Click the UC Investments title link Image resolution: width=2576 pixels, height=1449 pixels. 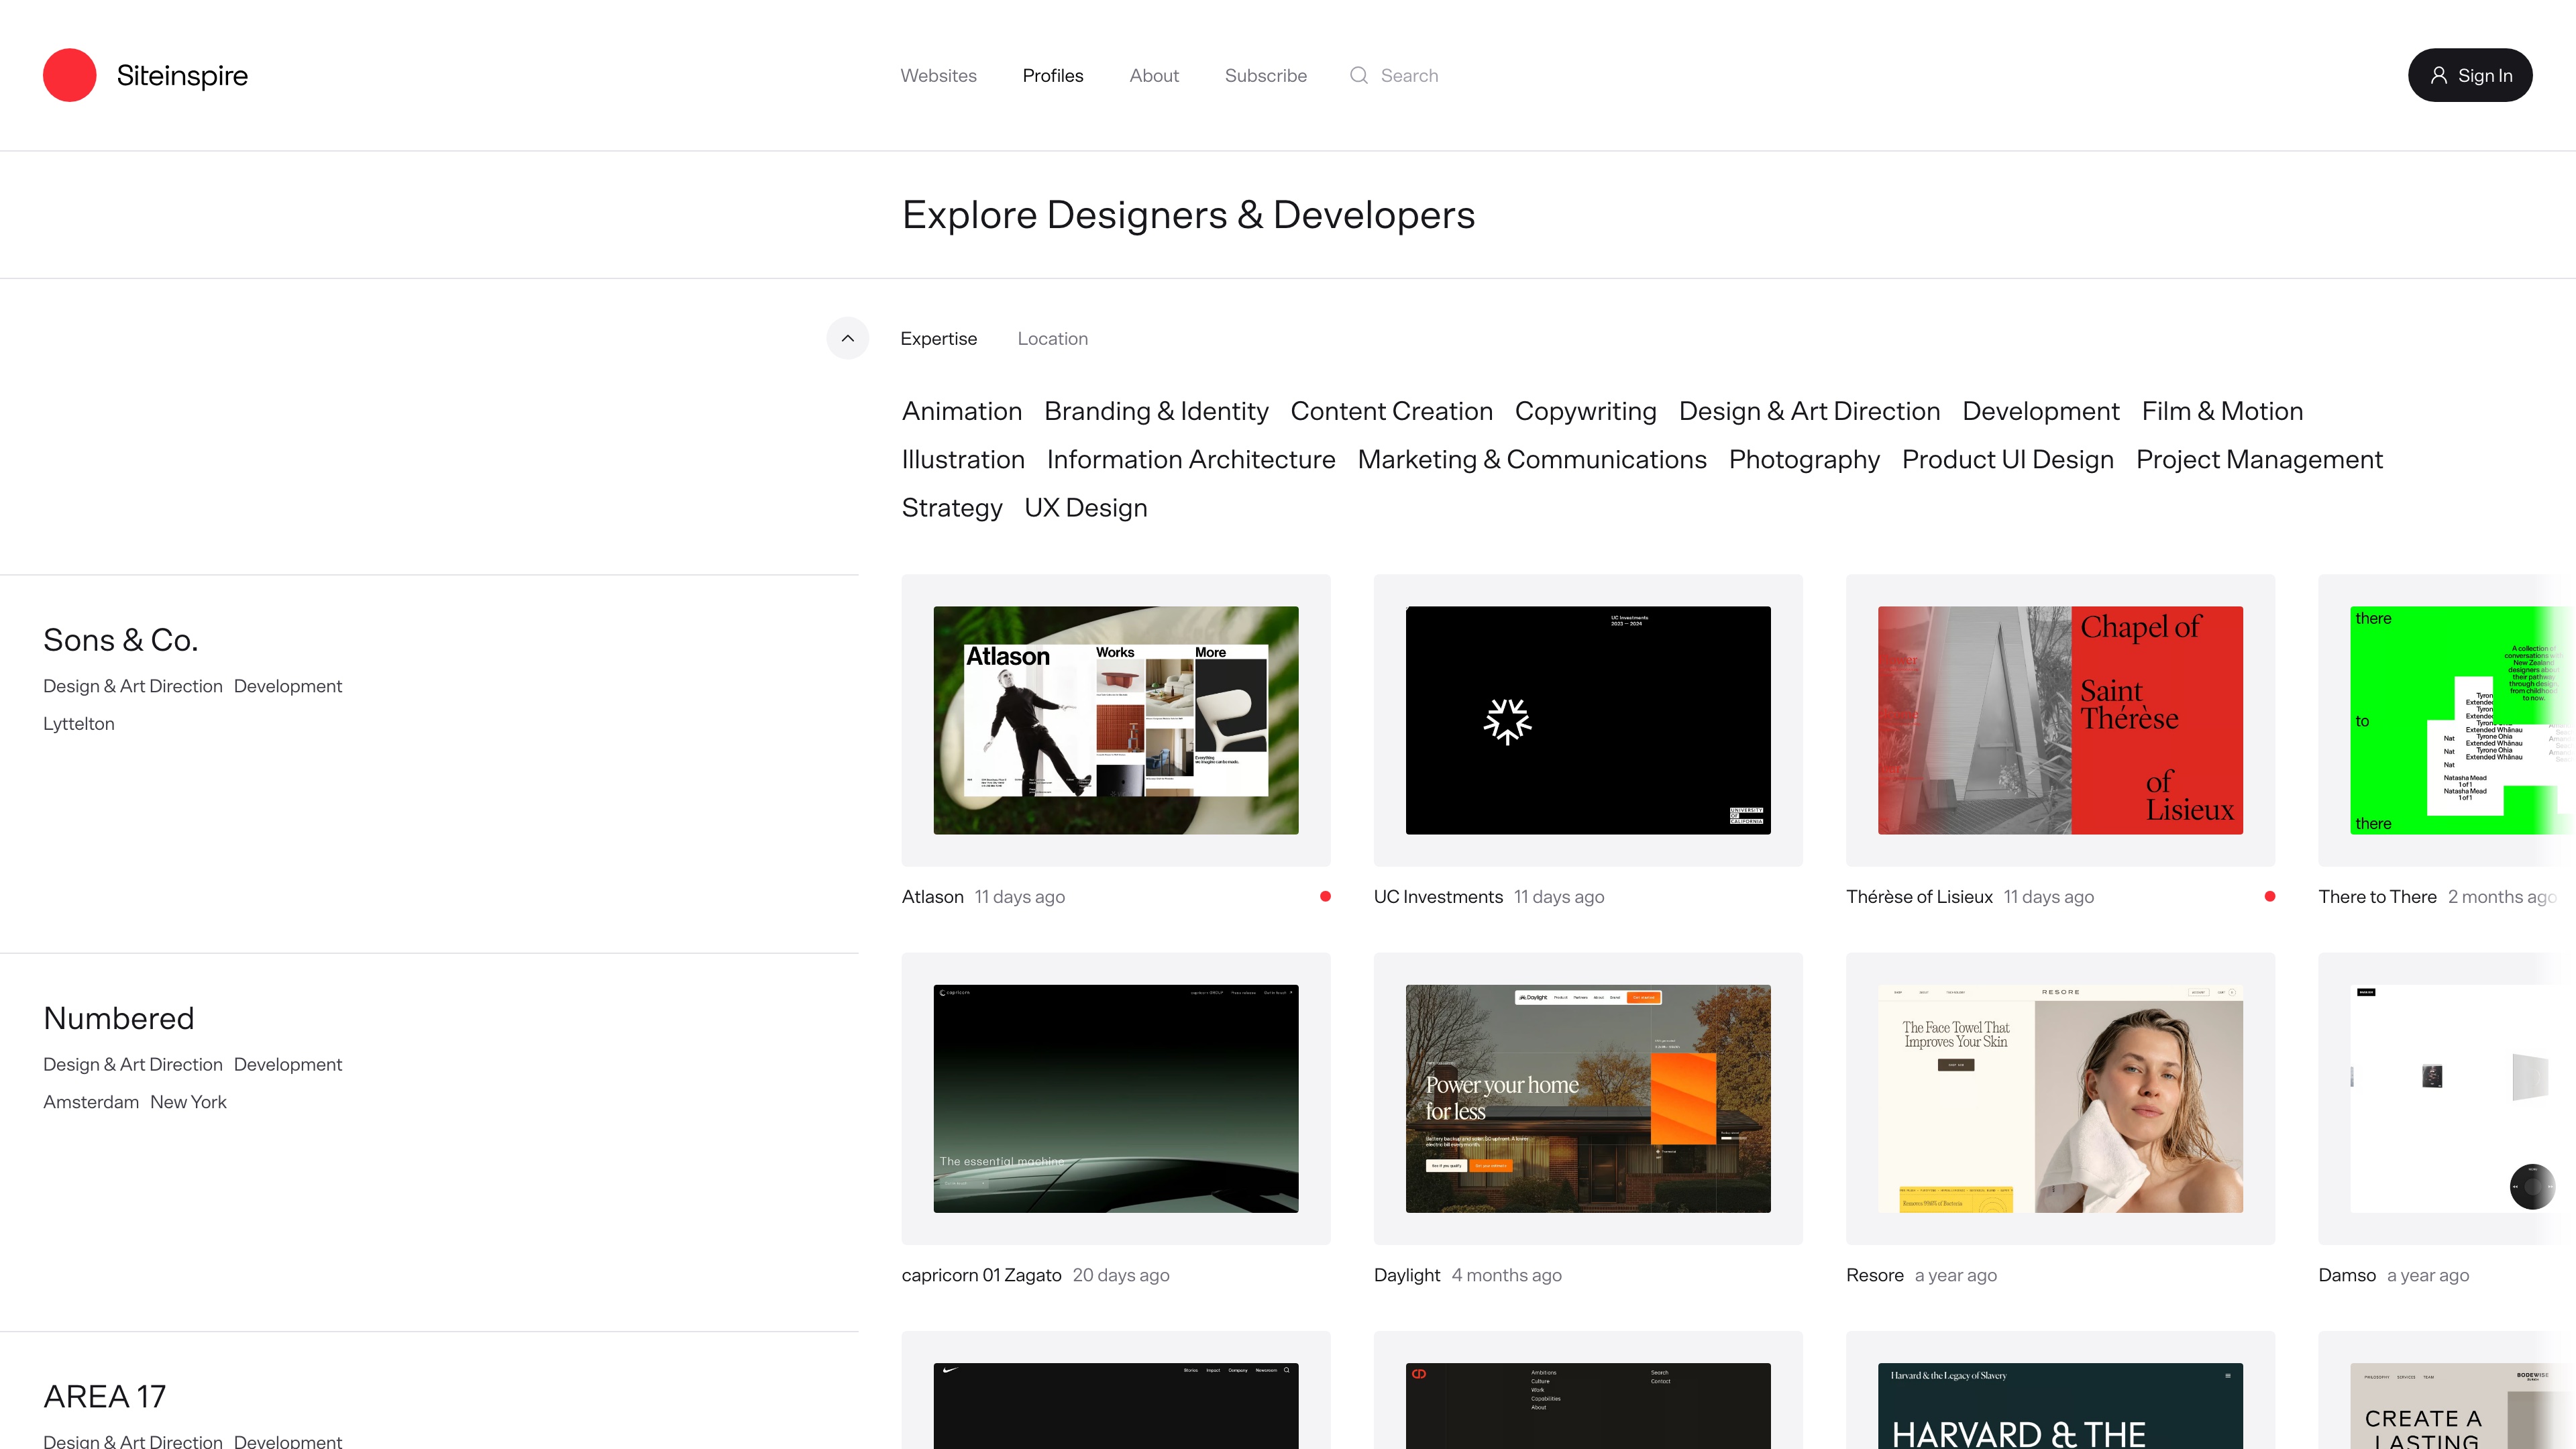[1438, 896]
